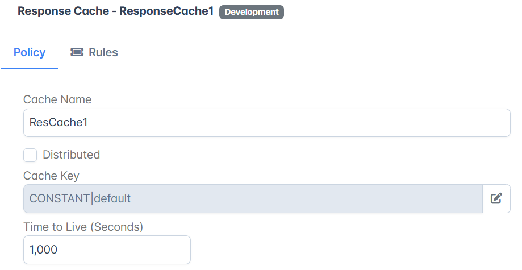Viewport: 522px width, 270px height.
Task: Place cursor on the ResCache1 text
Action: pos(59,122)
